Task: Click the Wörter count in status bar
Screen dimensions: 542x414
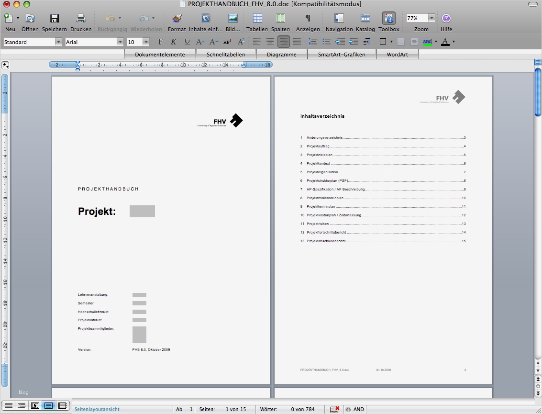Action: click(287, 409)
